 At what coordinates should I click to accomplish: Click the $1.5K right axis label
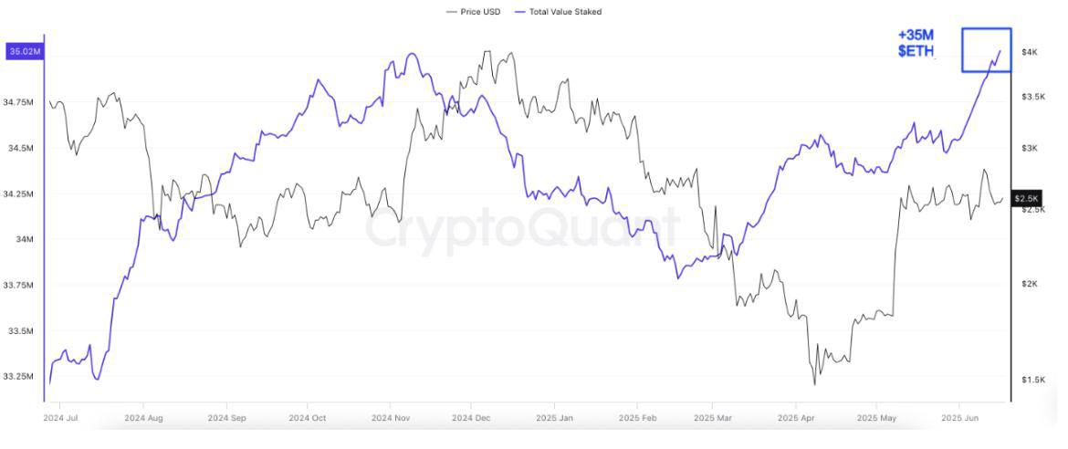click(1031, 380)
